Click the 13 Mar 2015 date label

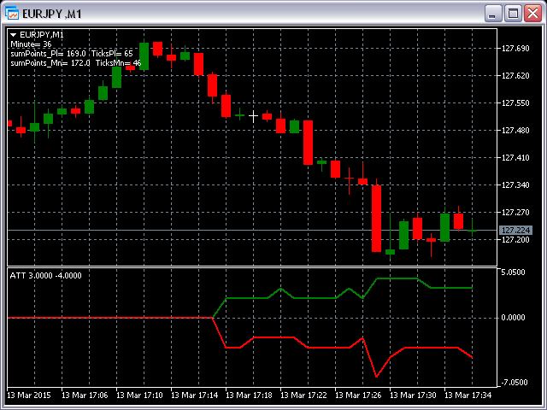click(x=30, y=395)
